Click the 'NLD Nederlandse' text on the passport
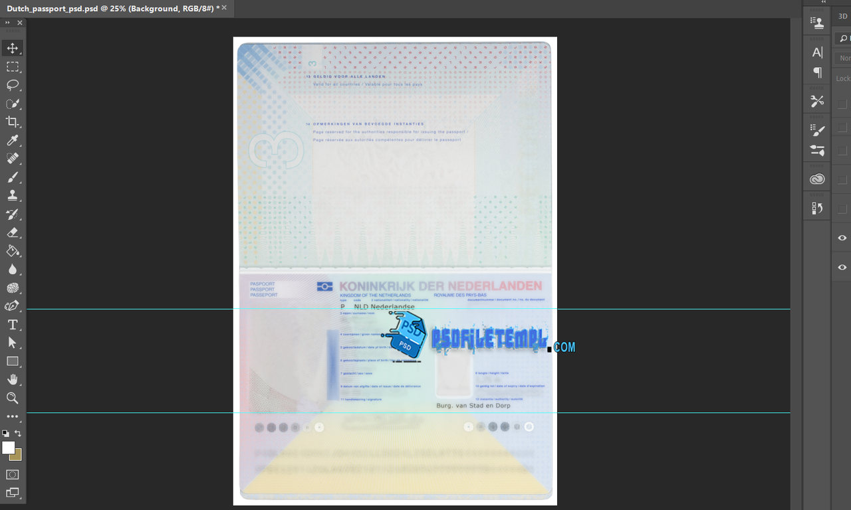851x510 pixels. coord(385,307)
